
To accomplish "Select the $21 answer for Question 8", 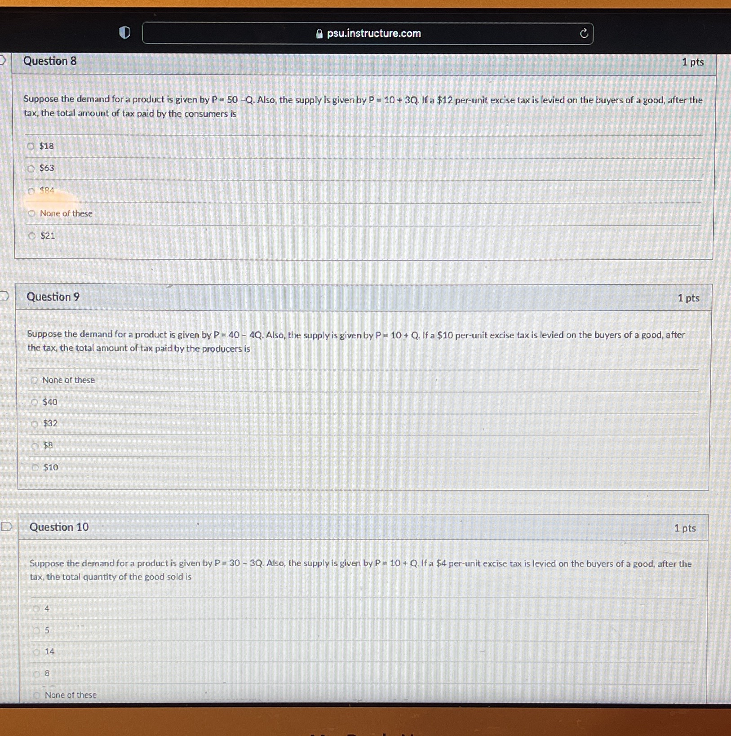I will [x=31, y=235].
